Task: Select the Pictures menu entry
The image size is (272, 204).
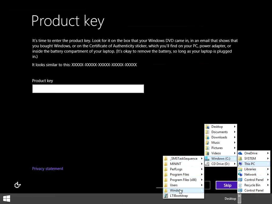Action: 221,148
